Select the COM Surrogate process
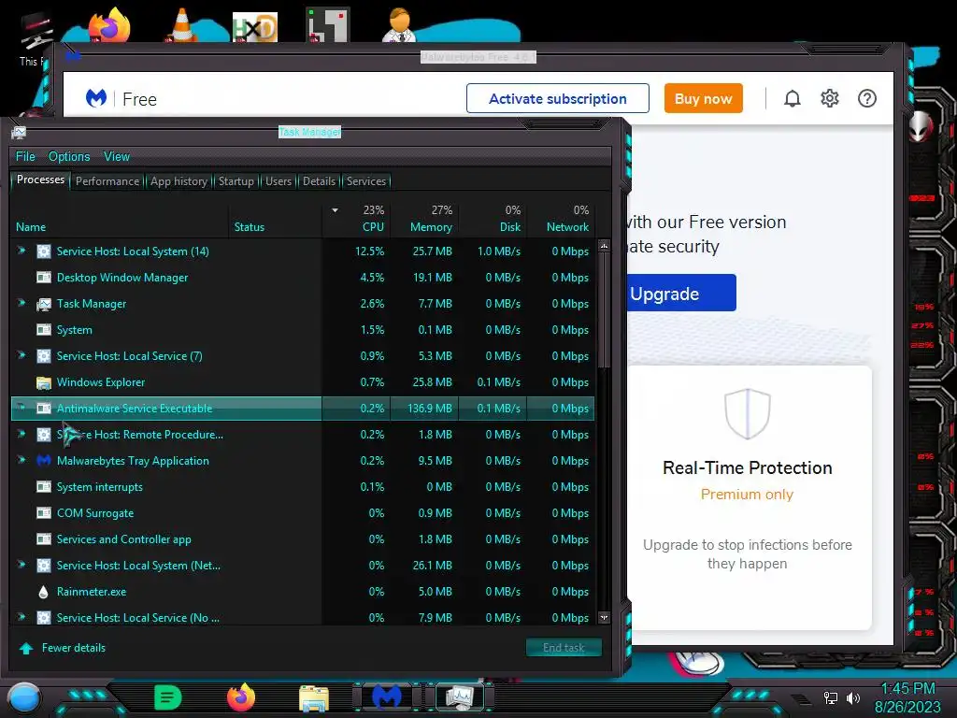Screen dimensions: 957x718 tap(303, 513)
